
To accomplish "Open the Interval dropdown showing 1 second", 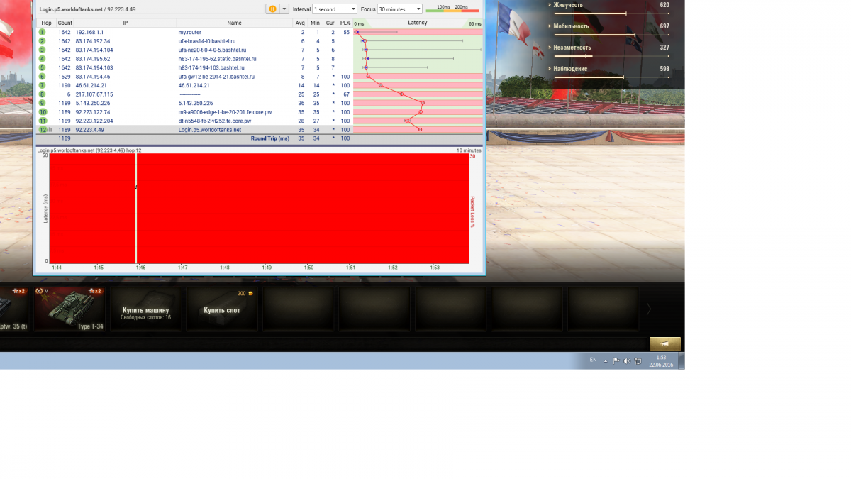I will pos(335,9).
